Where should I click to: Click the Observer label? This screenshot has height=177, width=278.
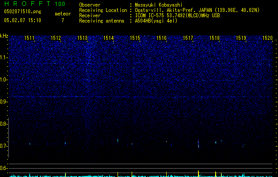[90, 5]
